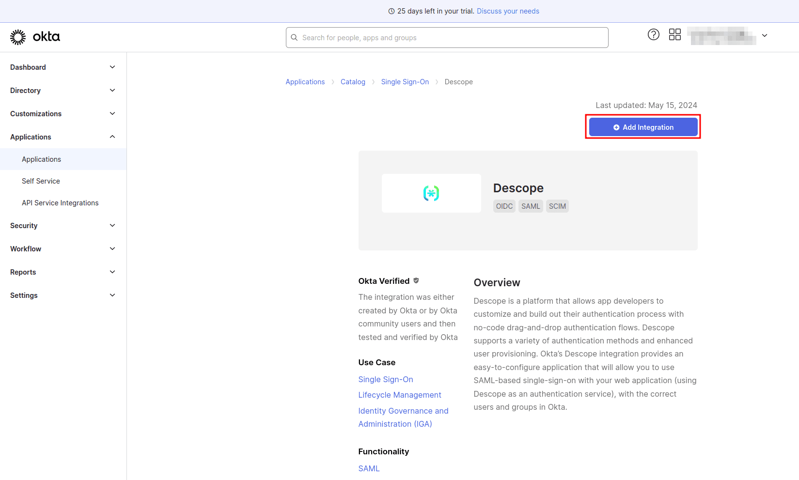Click the Okta Verified badge icon
This screenshot has height=480, width=799.
(x=417, y=280)
